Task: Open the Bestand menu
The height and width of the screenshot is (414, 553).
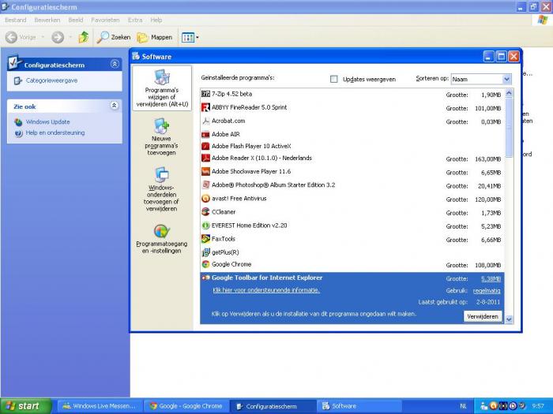Action: [x=16, y=20]
